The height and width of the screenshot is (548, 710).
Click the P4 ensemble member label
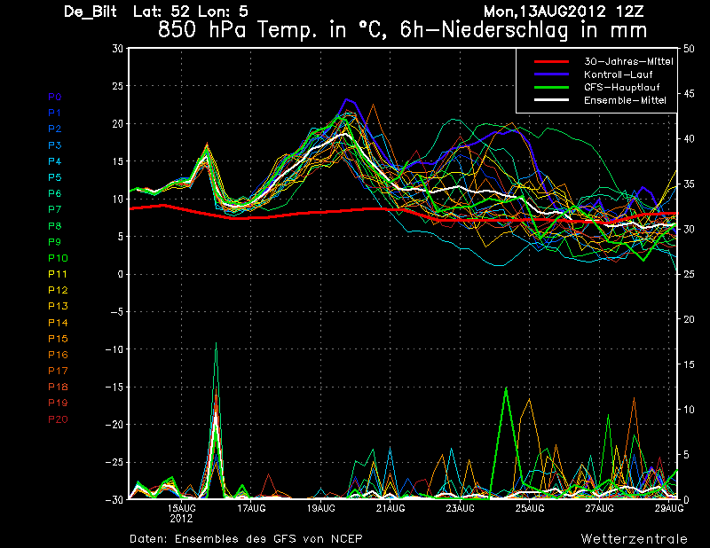pos(55,161)
